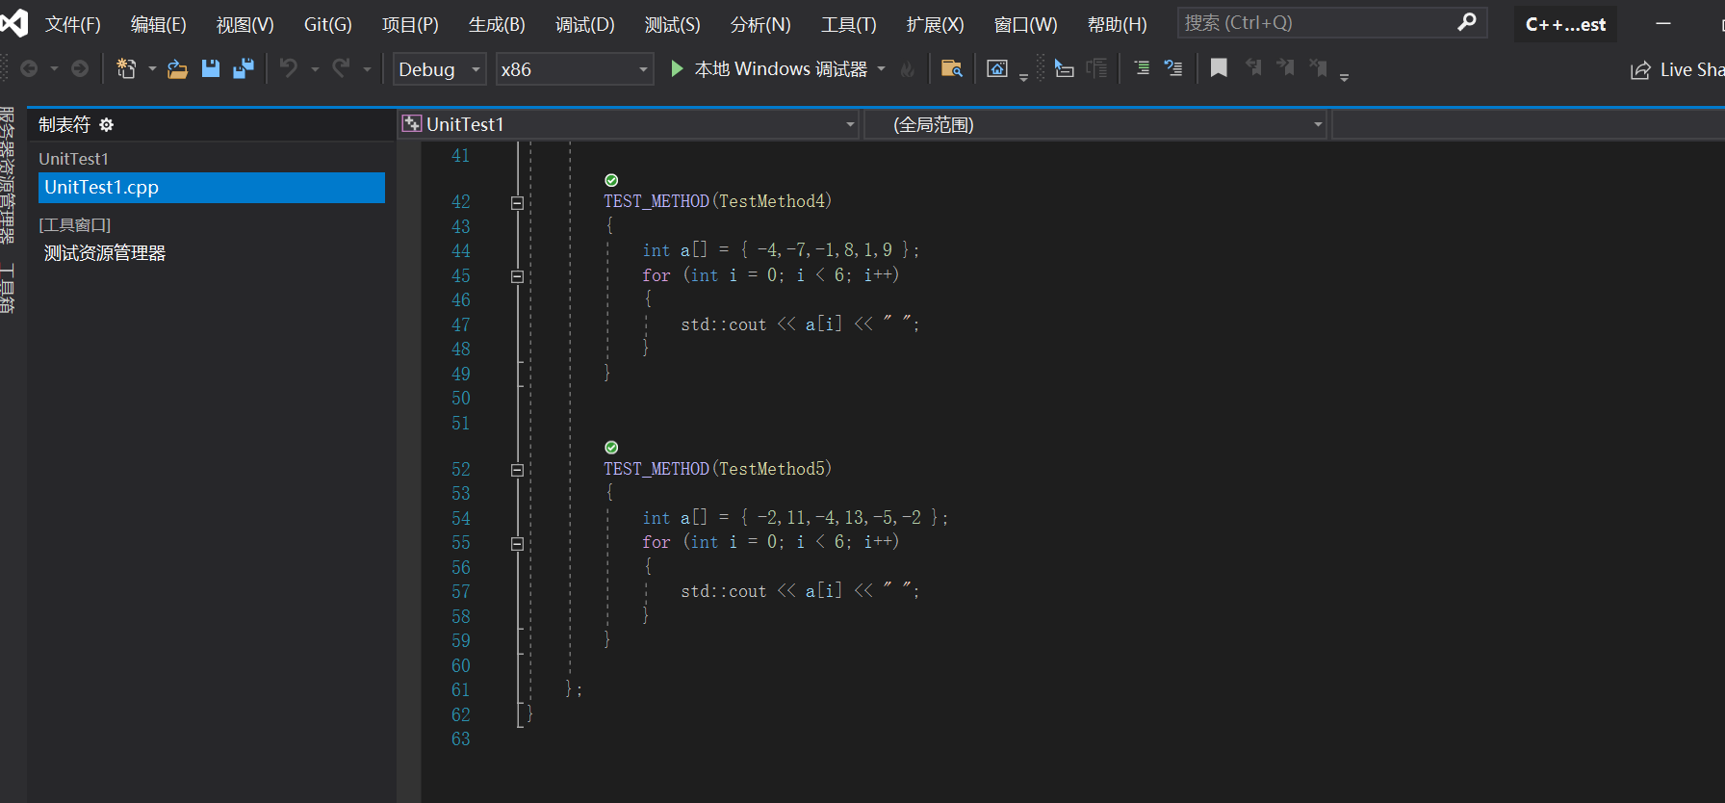Click the Open File folder icon
The image size is (1725, 803).
[177, 68]
